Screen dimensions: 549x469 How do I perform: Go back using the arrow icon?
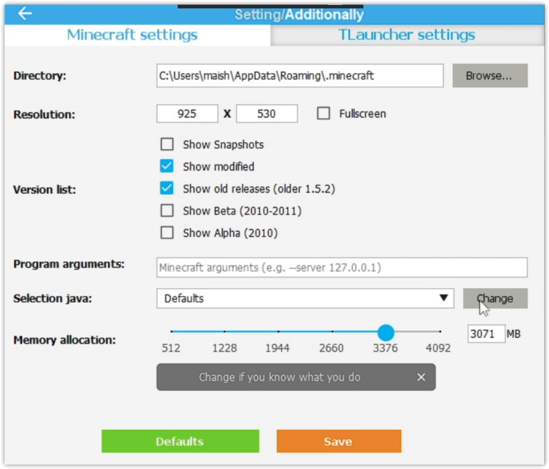[25, 14]
